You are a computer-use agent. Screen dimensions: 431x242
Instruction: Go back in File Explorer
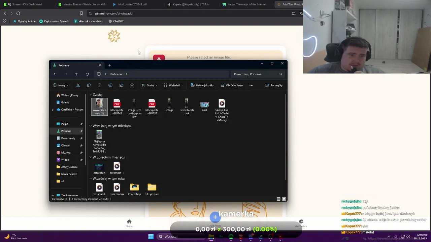pyautogui.click(x=55, y=74)
